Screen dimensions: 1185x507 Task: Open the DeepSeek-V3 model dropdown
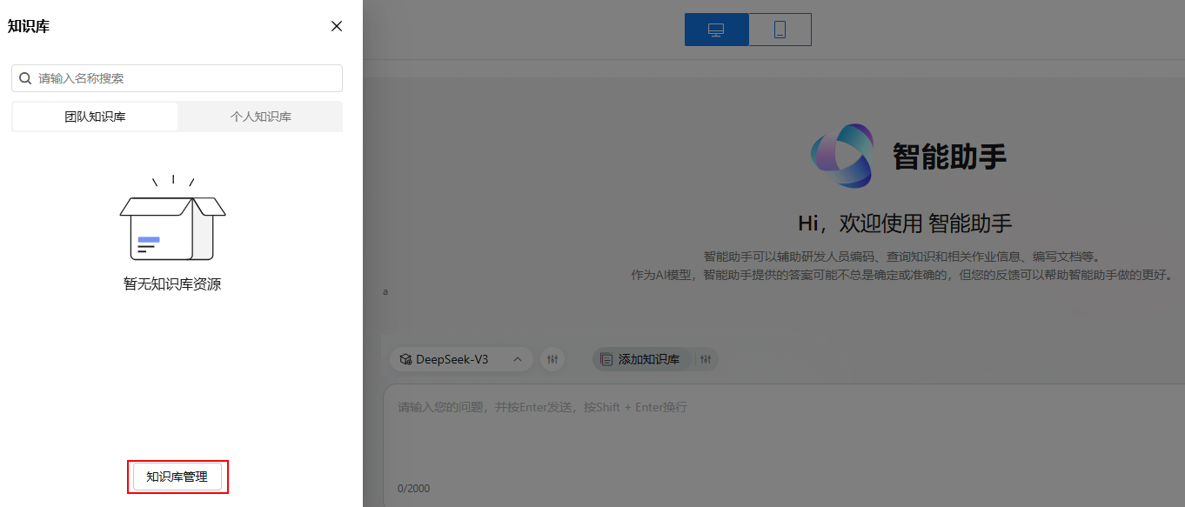(461, 359)
